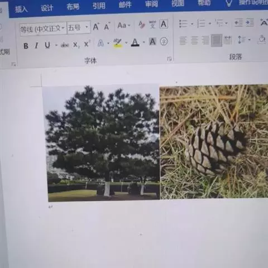
Task: Toggle Underline formatting
Action: click(47, 45)
